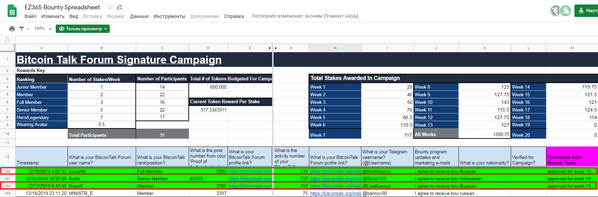Open the Инструменты menu
Image resolution: width=598 pixels, height=197 pixels.
pos(169,16)
